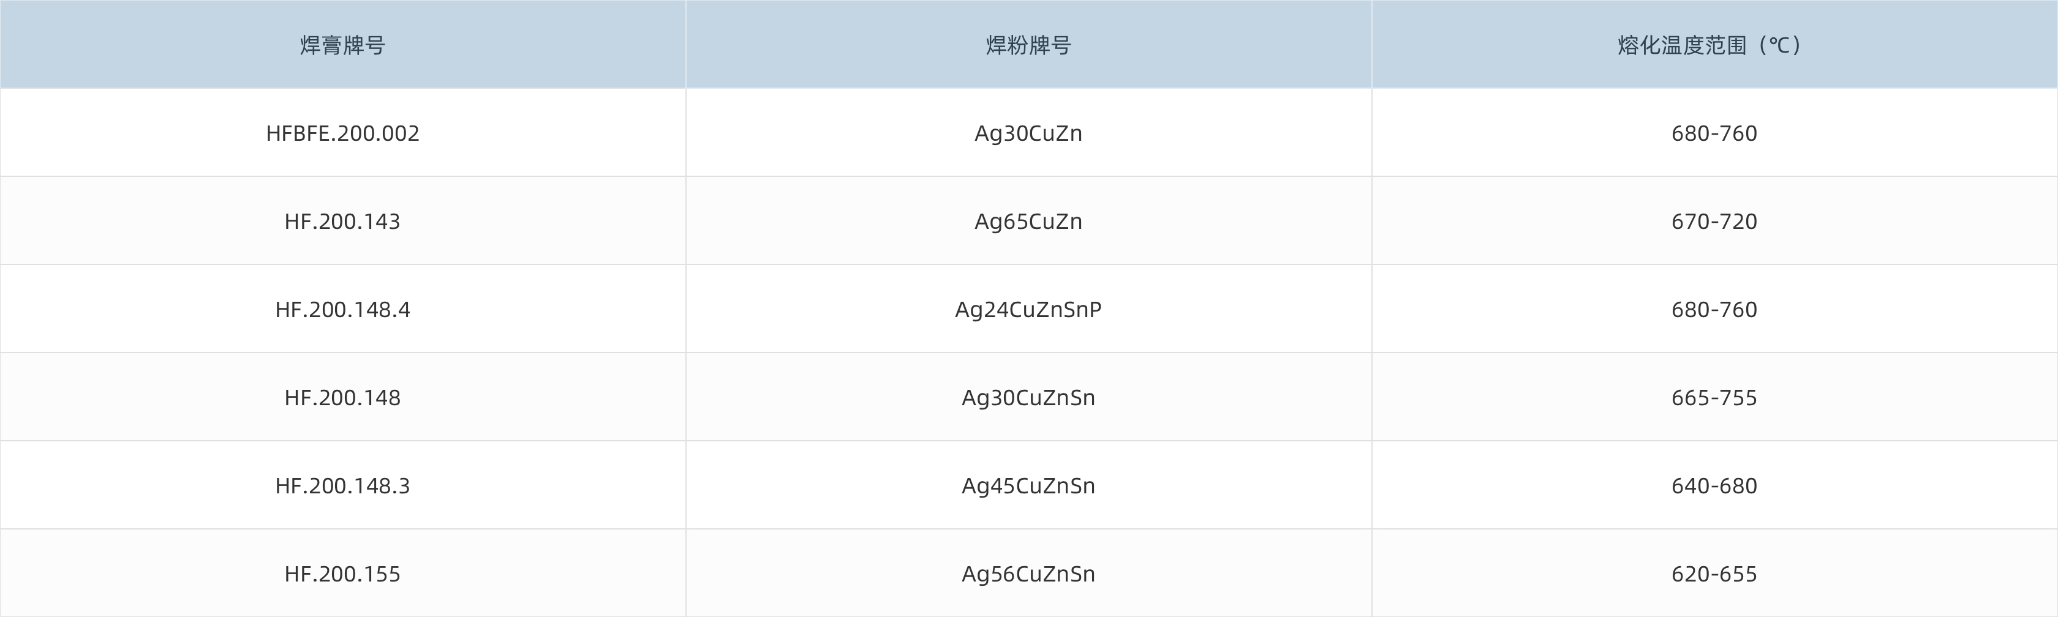
Task: Click the 640-680 temperature cell
Action: tap(1714, 485)
